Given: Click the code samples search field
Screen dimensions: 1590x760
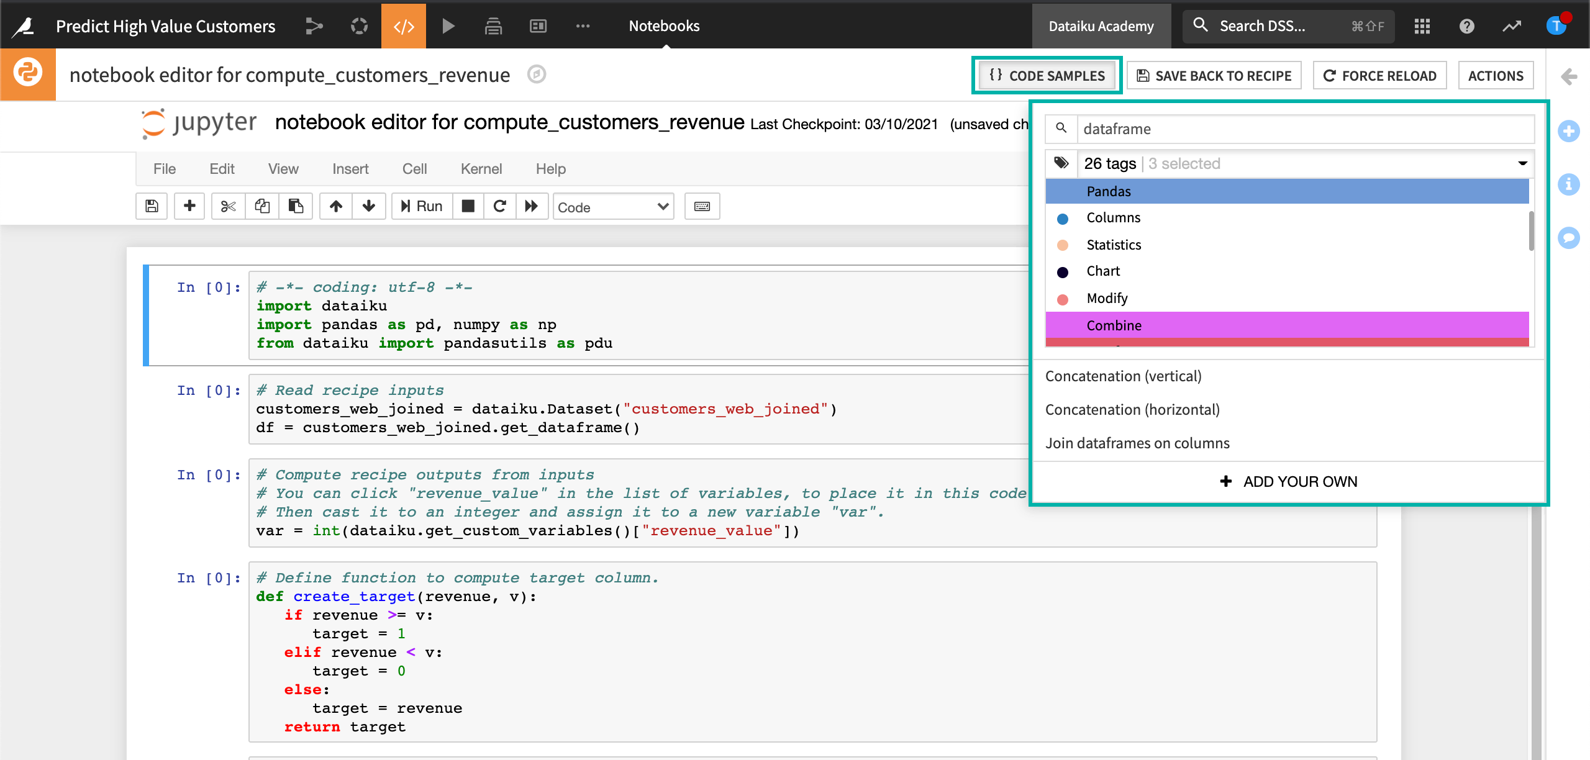Looking at the screenshot, I should click(x=1304, y=129).
